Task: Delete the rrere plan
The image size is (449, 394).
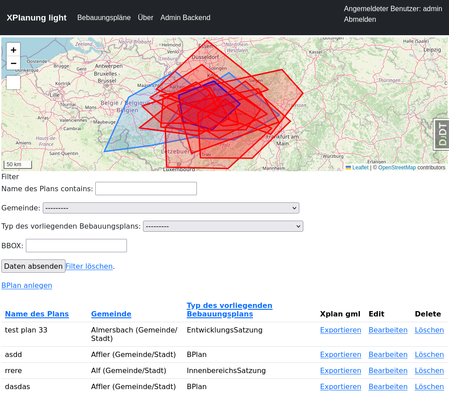Action: pyautogui.click(x=429, y=371)
